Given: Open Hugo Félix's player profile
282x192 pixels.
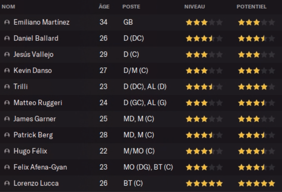Looking at the screenshot, I should 30,151.
